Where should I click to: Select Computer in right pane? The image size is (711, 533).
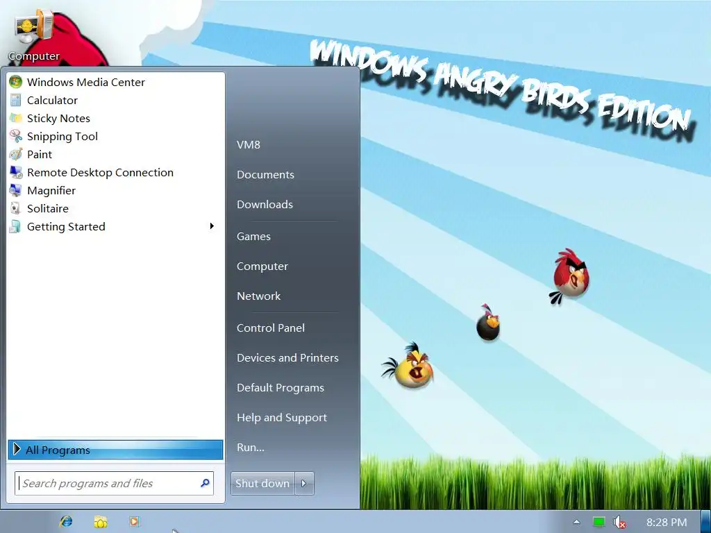coord(262,266)
